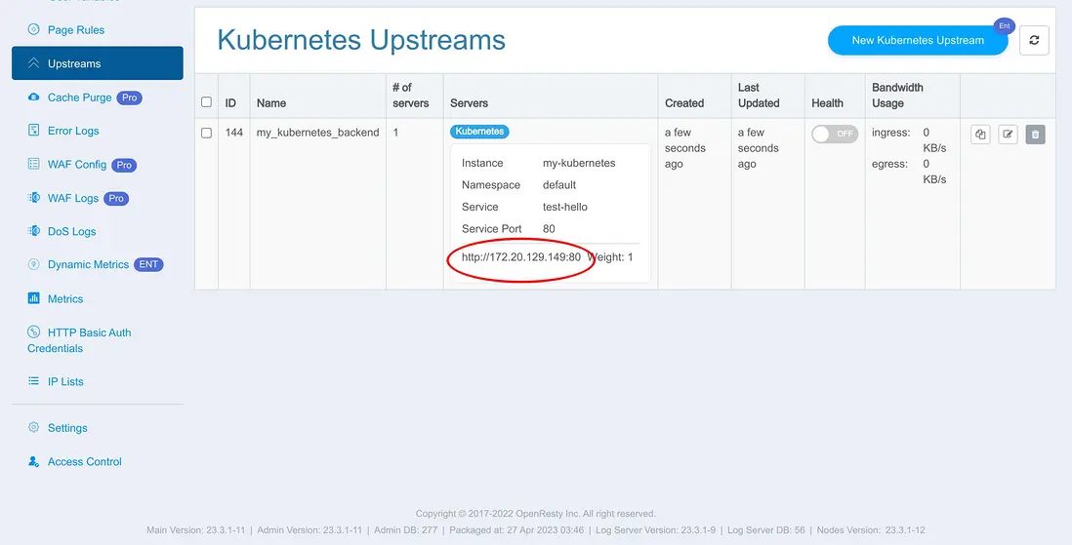Click the Pro badge beside Cache Purge
1072x545 pixels.
click(x=129, y=97)
